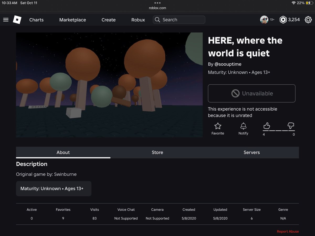Open the user avatar profile picture
The height and width of the screenshot is (236, 315).
pyautogui.click(x=264, y=20)
